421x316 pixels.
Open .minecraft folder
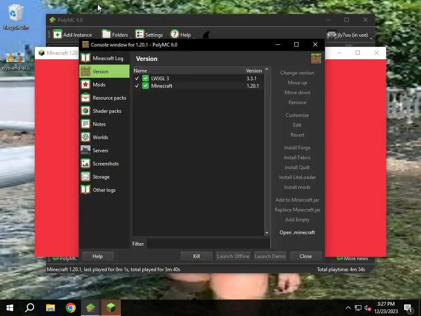pos(297,232)
